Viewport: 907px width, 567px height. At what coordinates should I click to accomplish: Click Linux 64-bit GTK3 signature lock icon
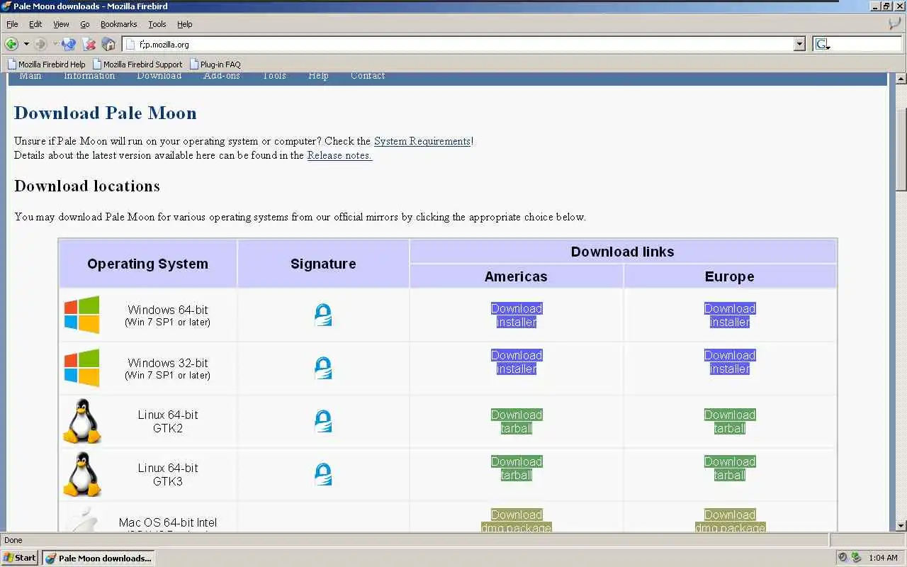pos(323,474)
